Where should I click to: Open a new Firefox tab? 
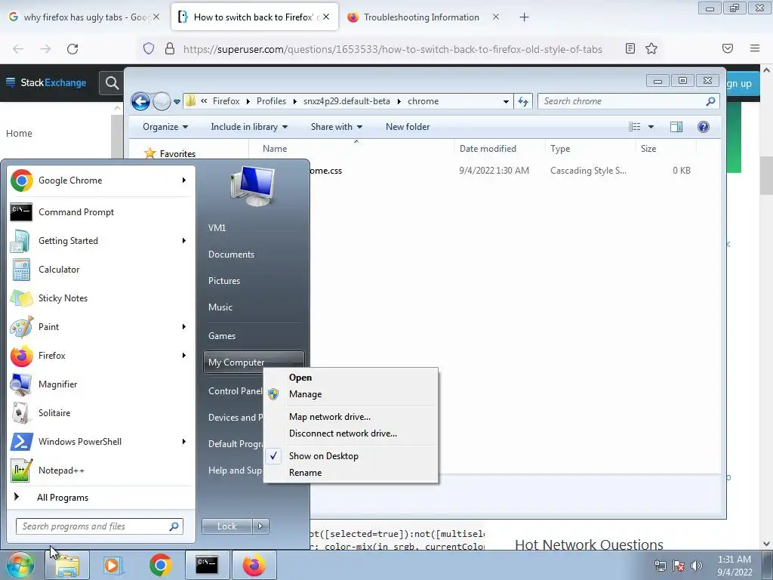tap(524, 17)
